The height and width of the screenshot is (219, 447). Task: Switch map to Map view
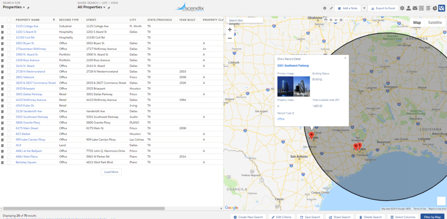pos(417,23)
